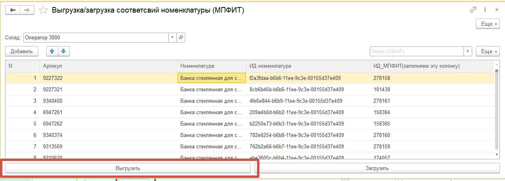This screenshot has height=181, width=505.
Task: Click the forward navigation arrow
Action: tap(27, 10)
